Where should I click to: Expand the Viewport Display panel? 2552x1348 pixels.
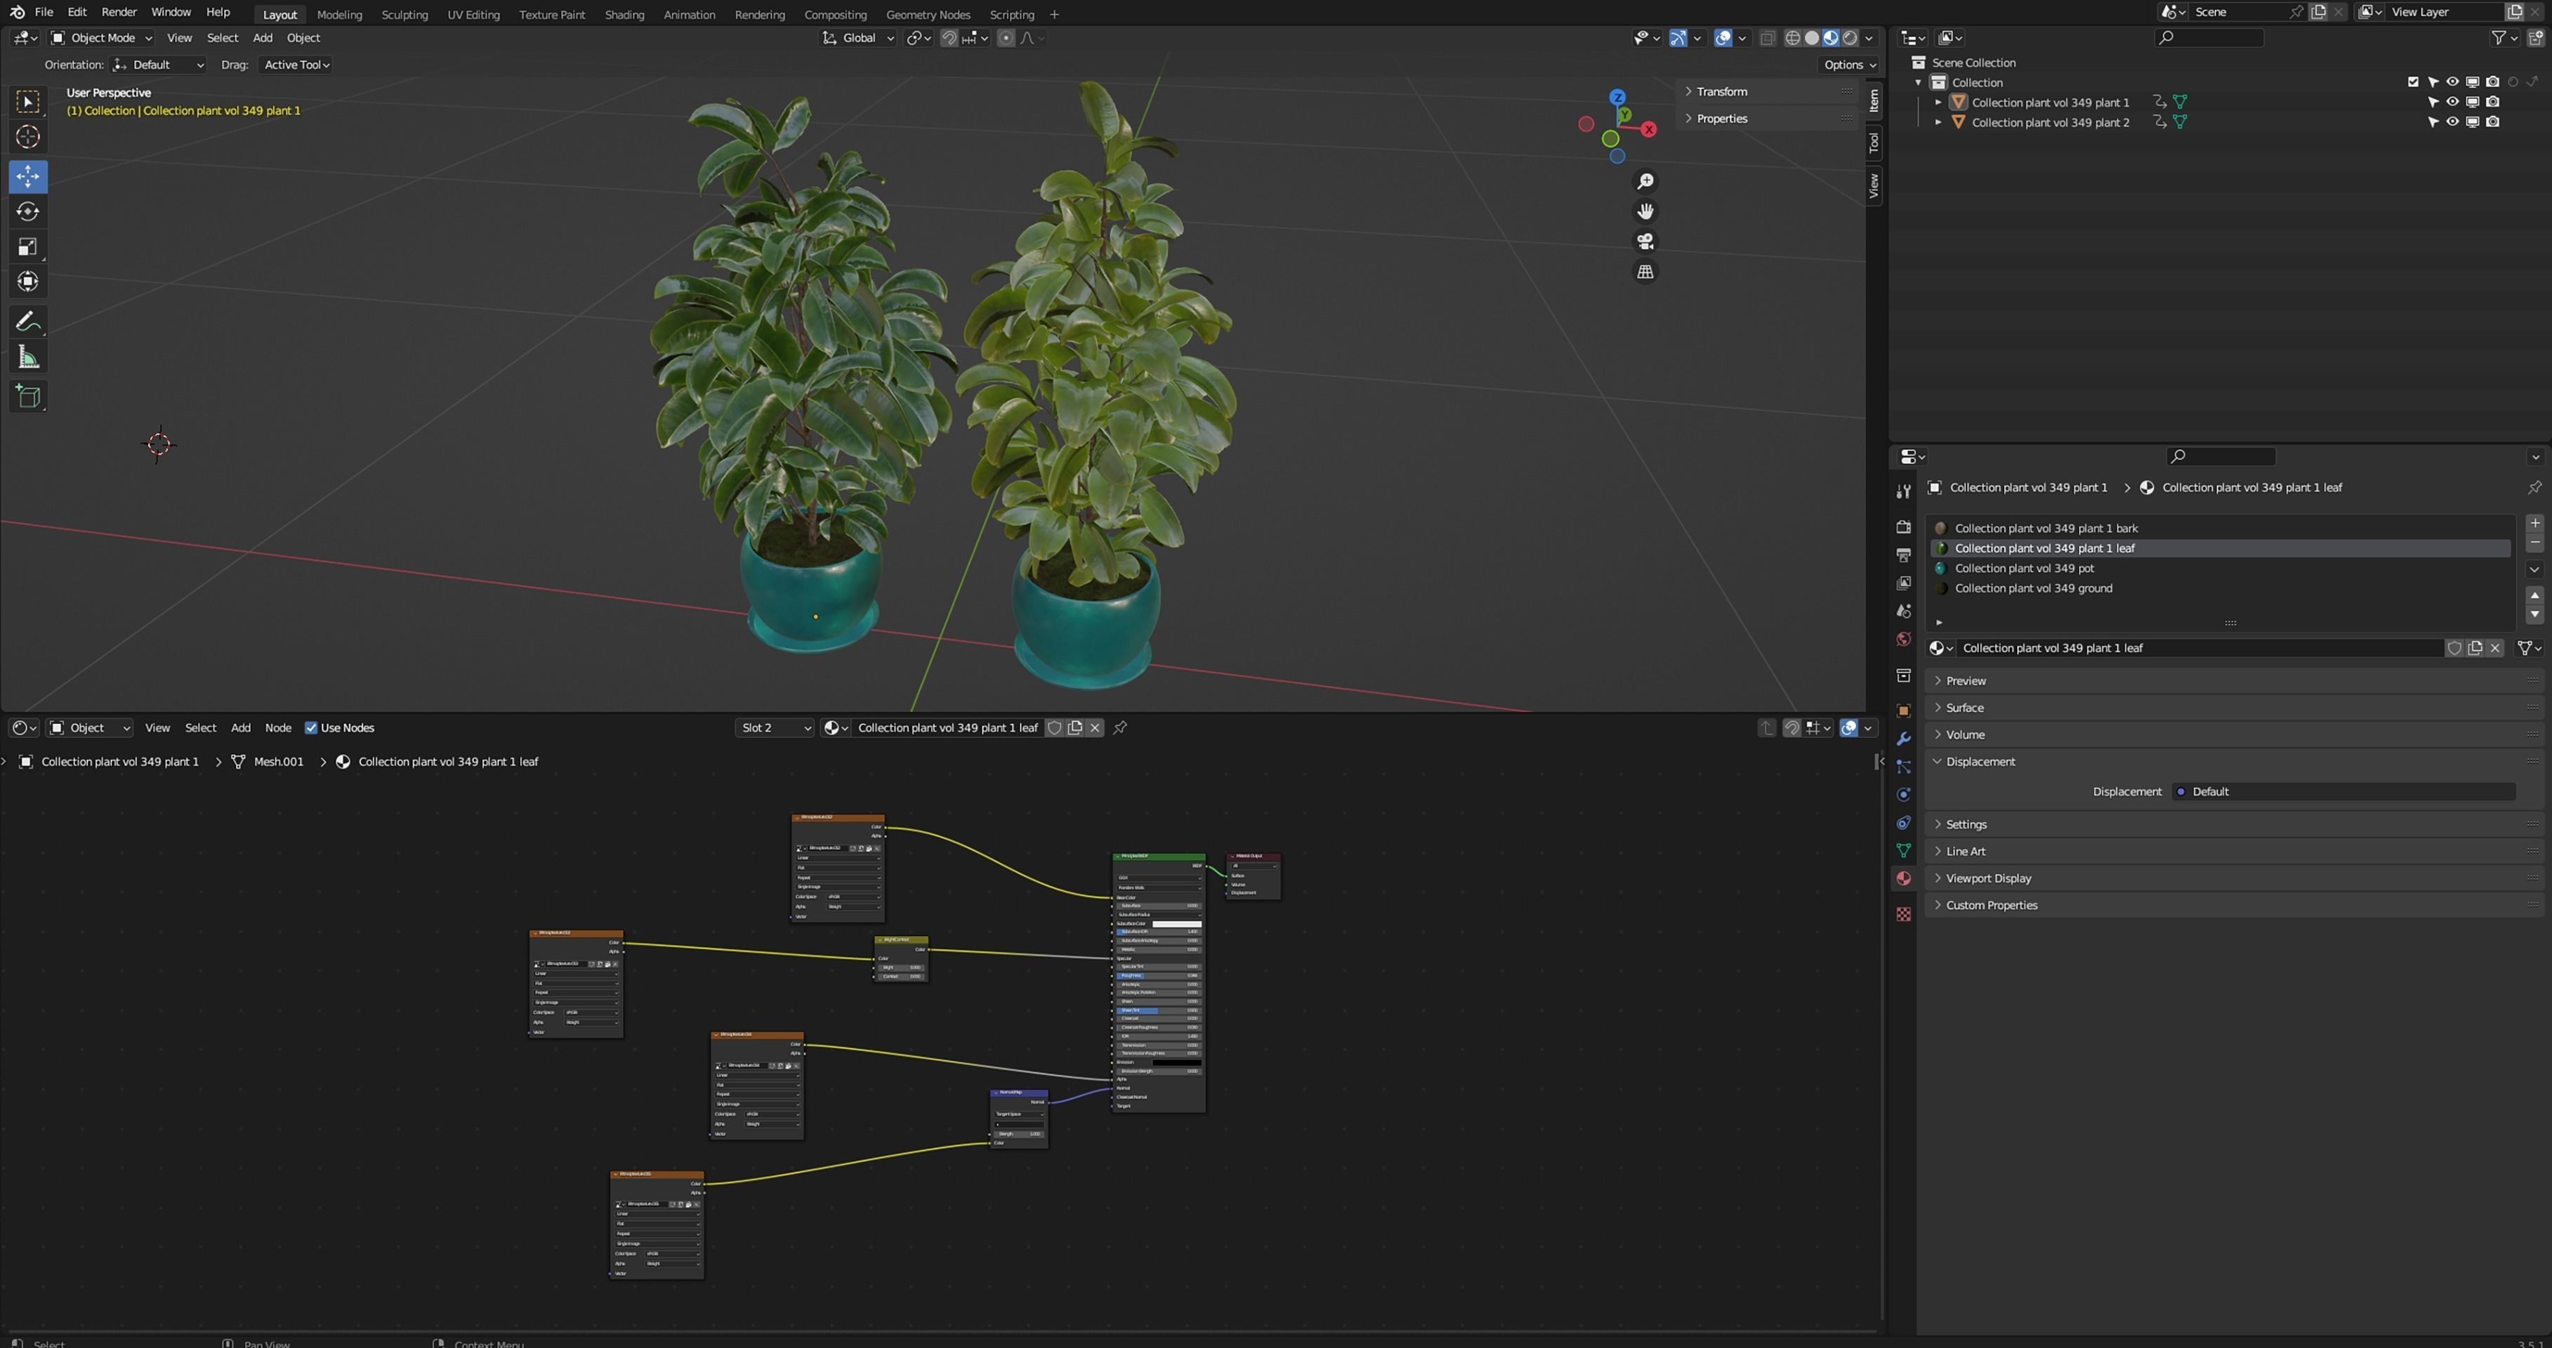click(x=1987, y=878)
